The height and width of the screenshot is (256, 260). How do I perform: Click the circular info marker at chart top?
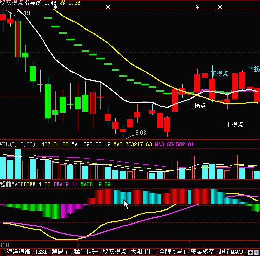coord(197,7)
